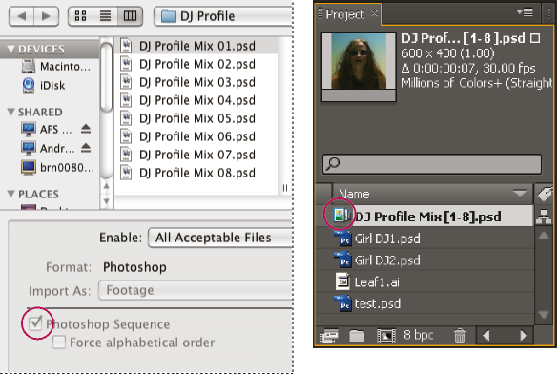Select the brn0080... shared device

[57, 167]
